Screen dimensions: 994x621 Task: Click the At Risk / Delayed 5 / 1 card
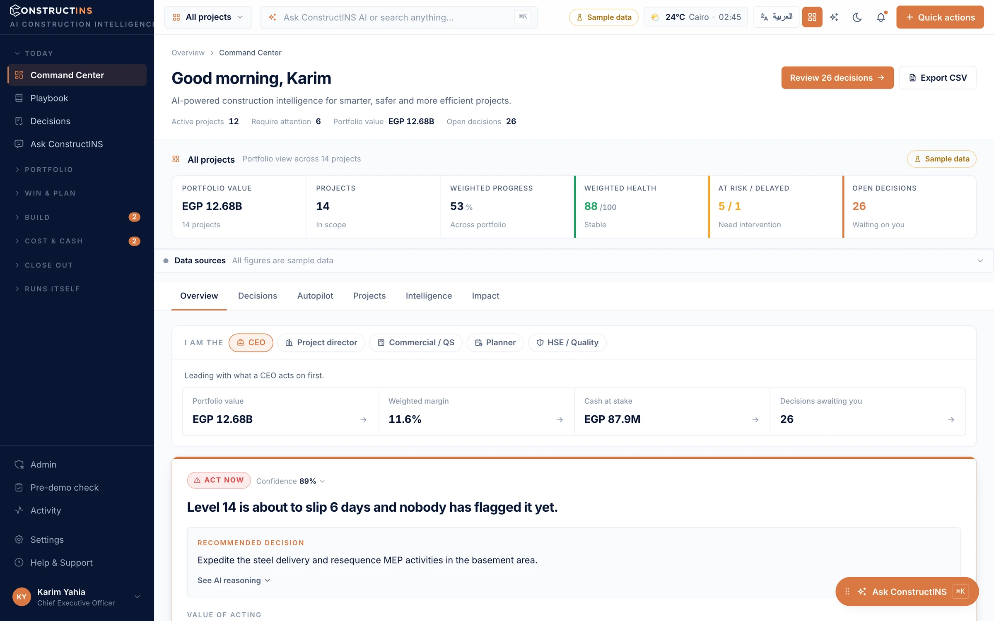pos(775,207)
